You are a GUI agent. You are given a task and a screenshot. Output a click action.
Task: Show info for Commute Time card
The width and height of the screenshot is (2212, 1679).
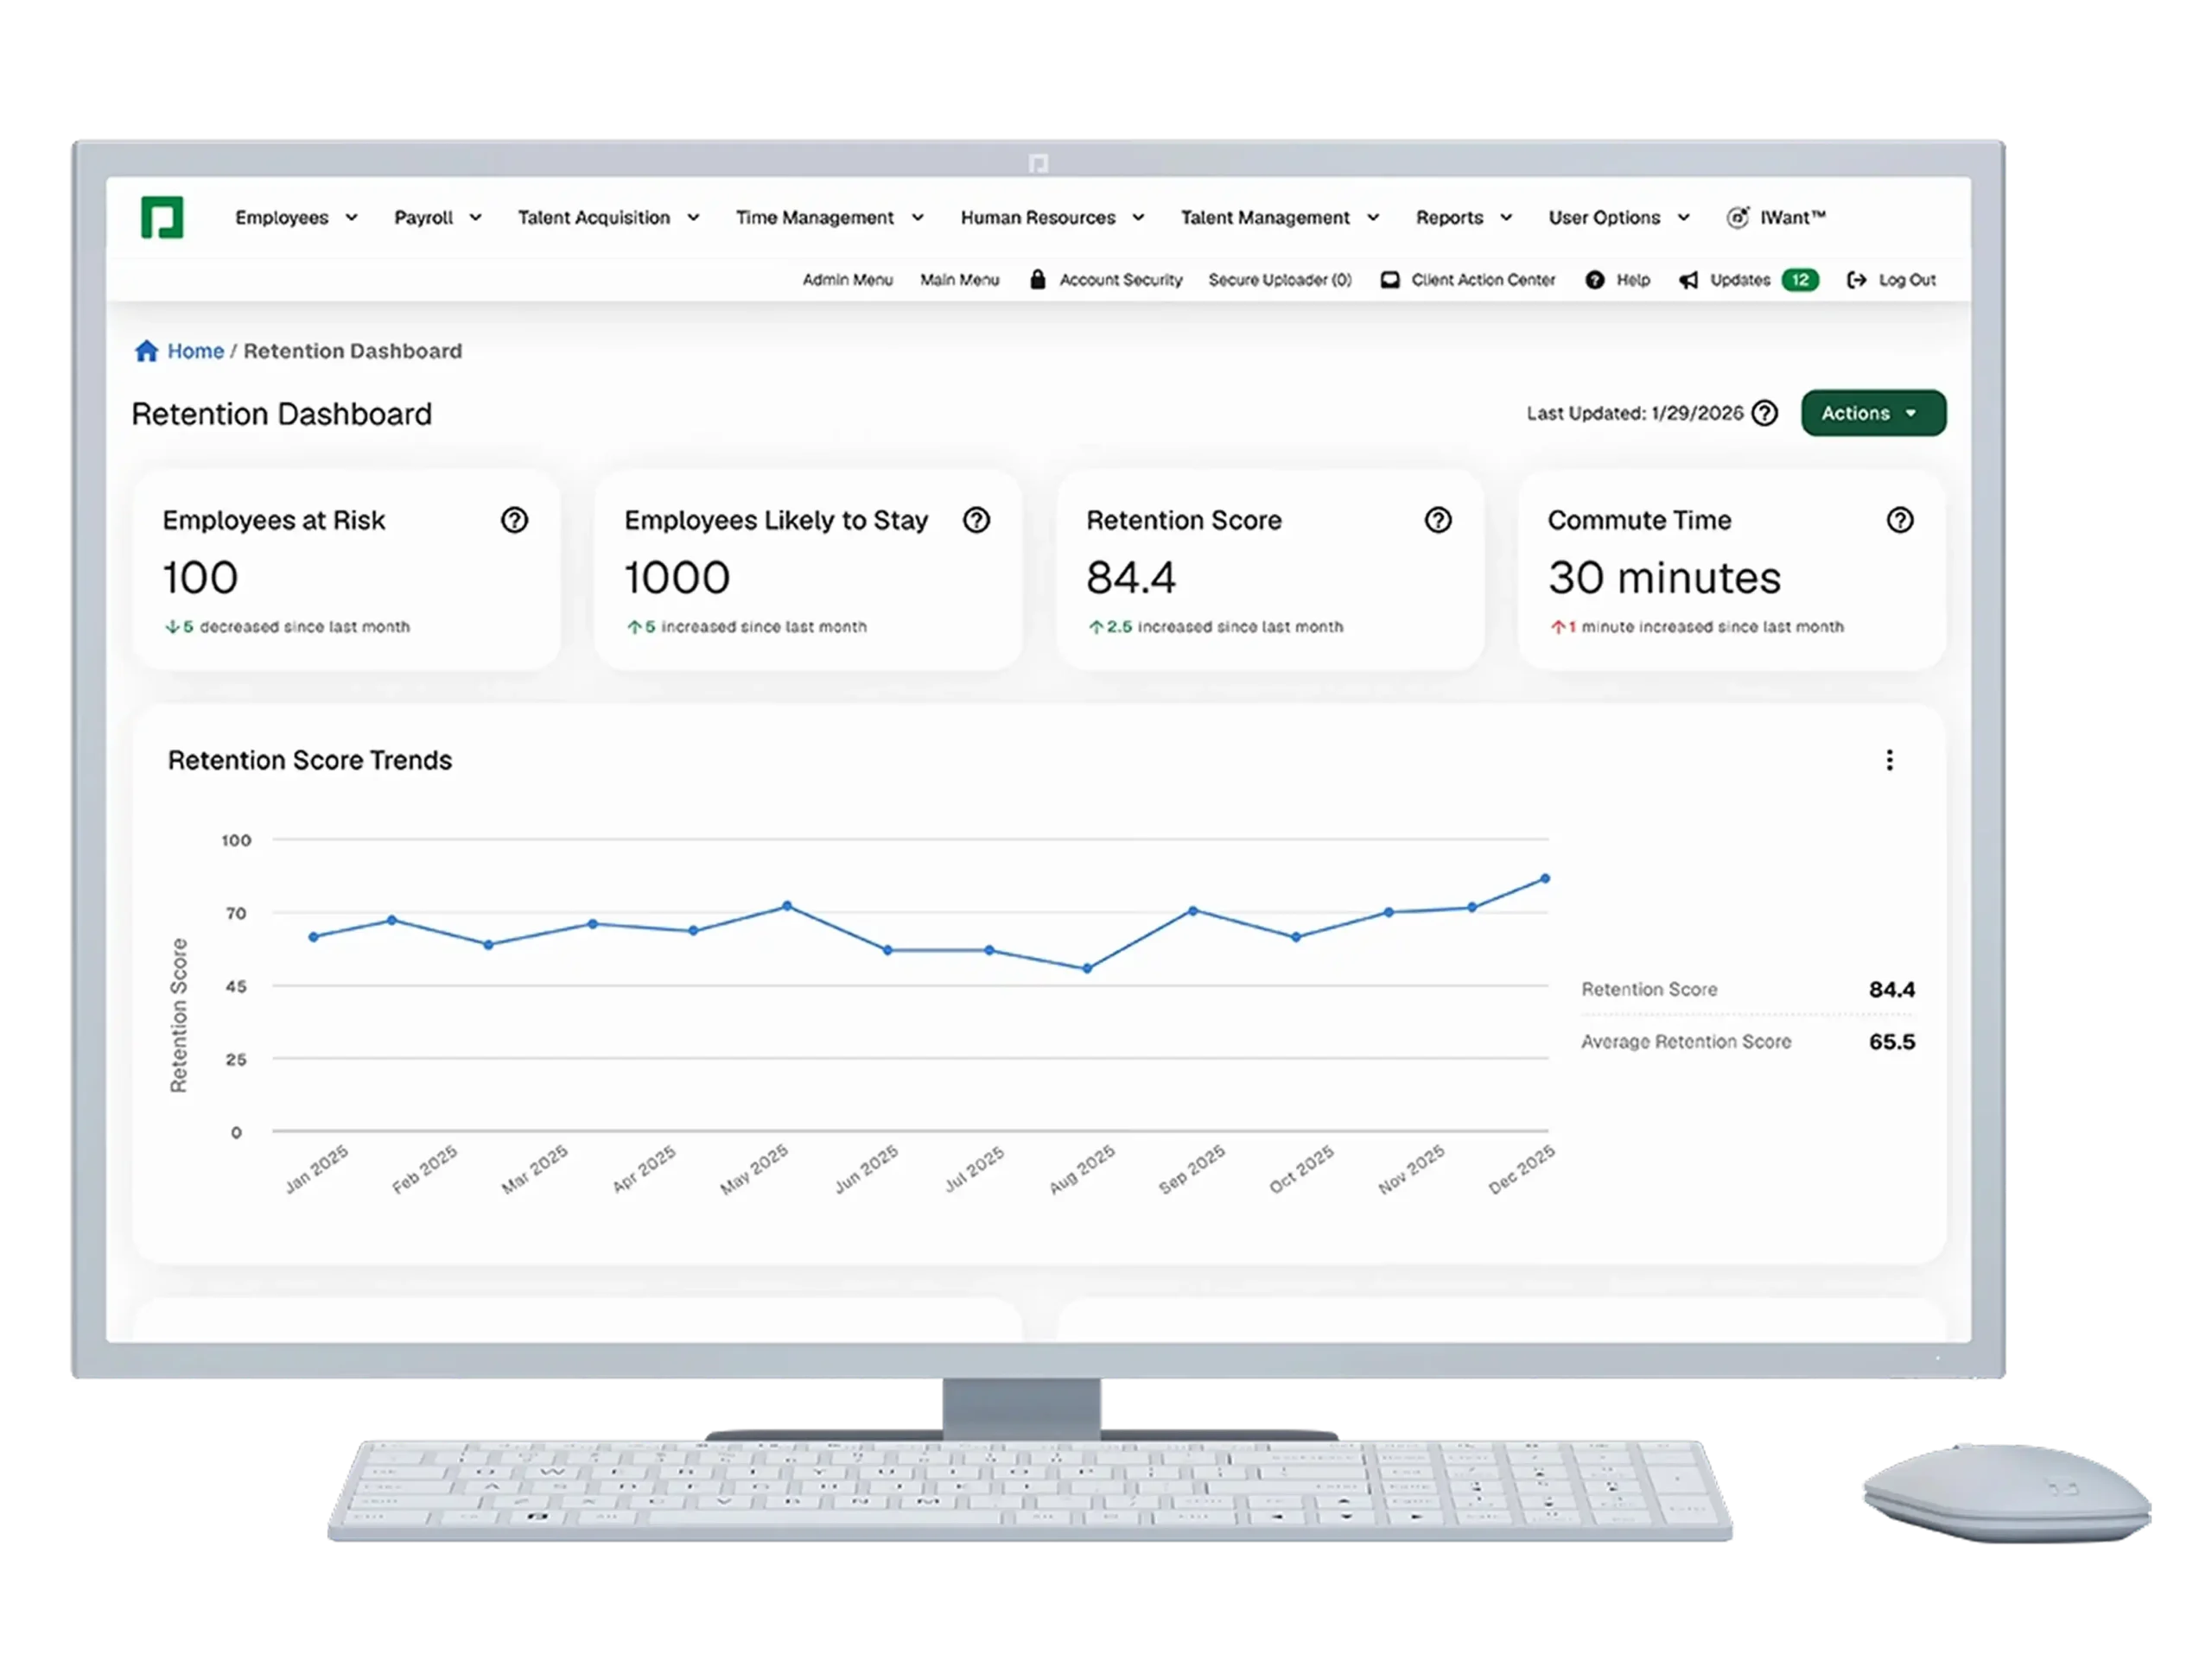pyautogui.click(x=1900, y=520)
